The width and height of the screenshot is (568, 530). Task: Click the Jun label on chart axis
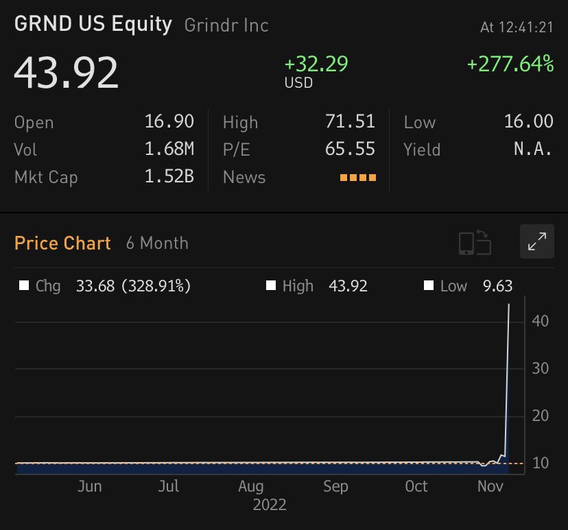89,486
